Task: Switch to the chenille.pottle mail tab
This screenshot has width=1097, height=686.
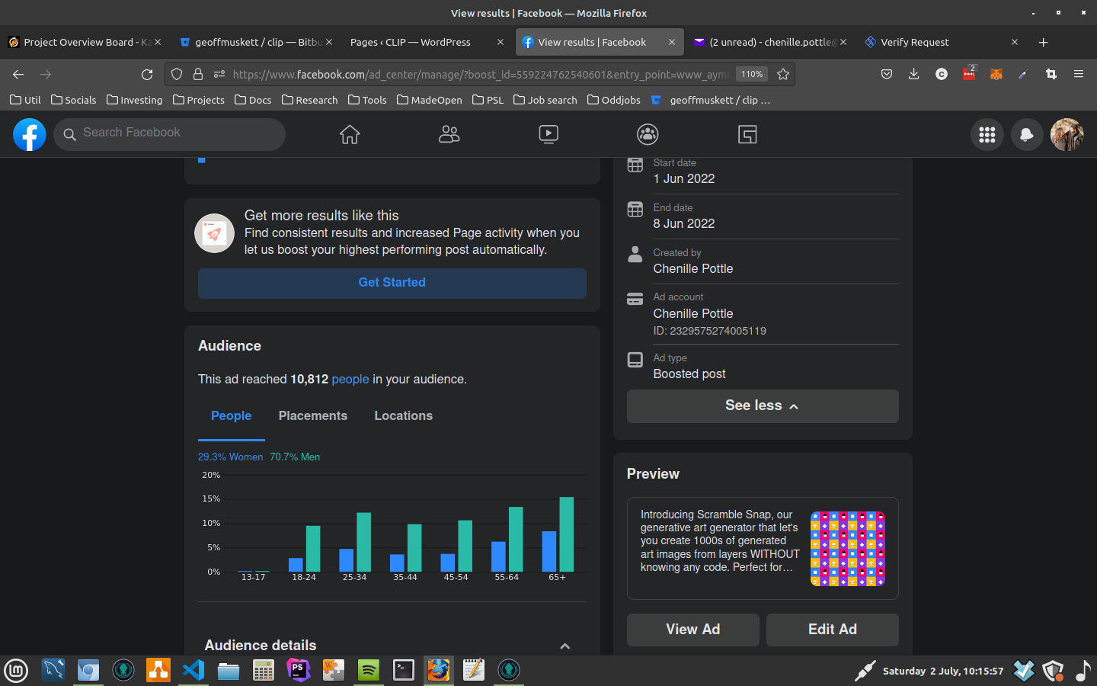Action: (x=771, y=42)
